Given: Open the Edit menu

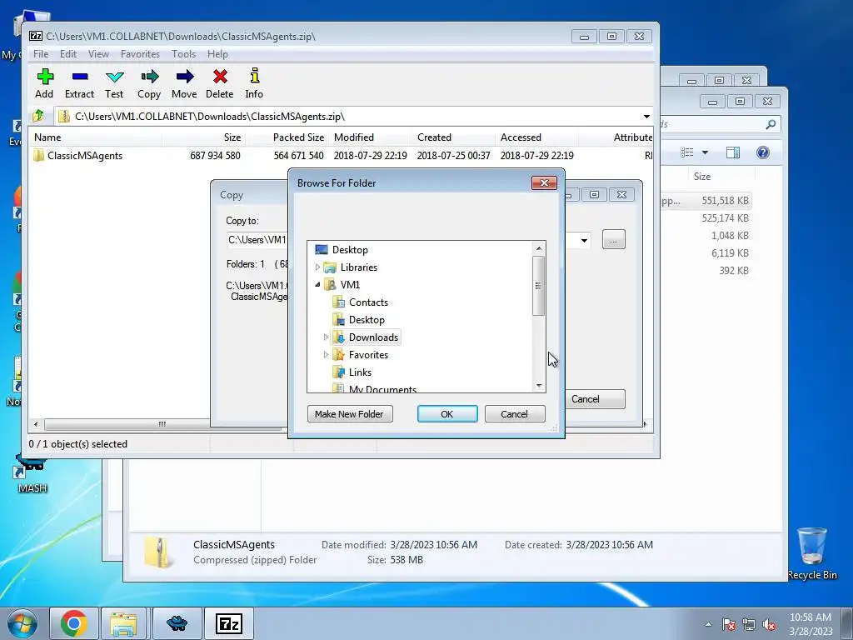Looking at the screenshot, I should tap(68, 54).
